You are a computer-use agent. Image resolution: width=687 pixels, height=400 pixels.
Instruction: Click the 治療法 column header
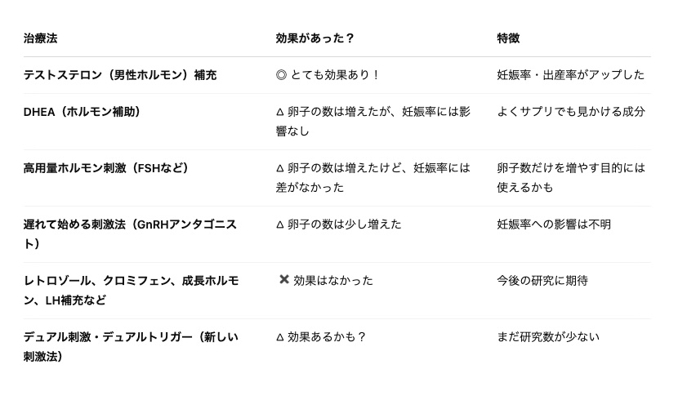(40, 38)
